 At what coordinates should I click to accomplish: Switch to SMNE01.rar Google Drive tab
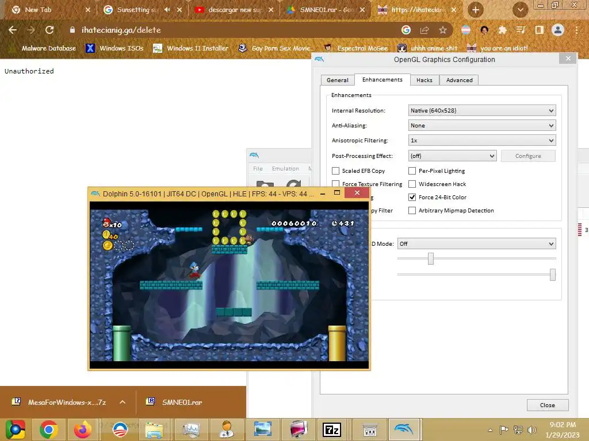pos(326,10)
